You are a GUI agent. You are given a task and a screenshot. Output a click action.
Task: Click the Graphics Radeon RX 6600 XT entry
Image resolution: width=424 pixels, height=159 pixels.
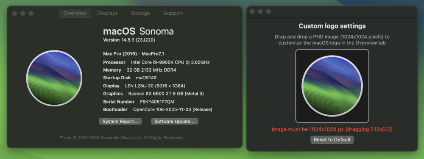tap(166, 94)
